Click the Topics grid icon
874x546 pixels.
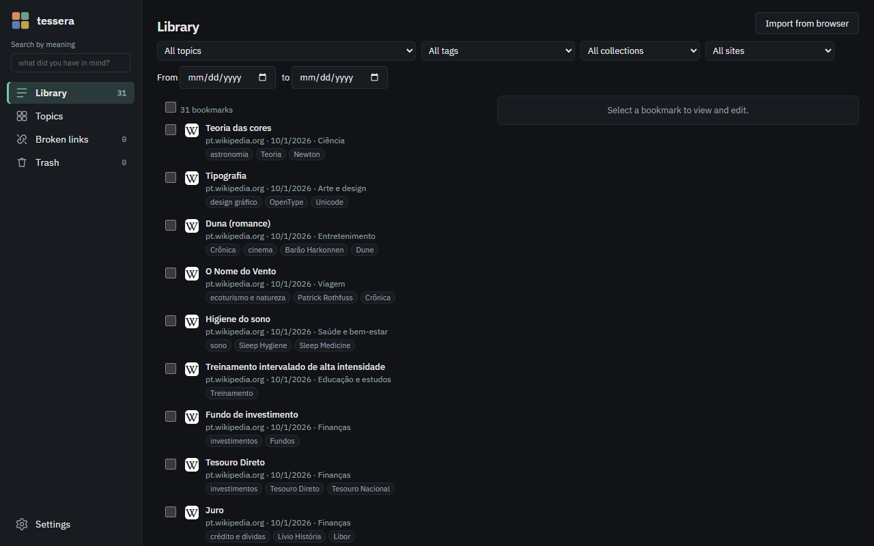point(22,116)
